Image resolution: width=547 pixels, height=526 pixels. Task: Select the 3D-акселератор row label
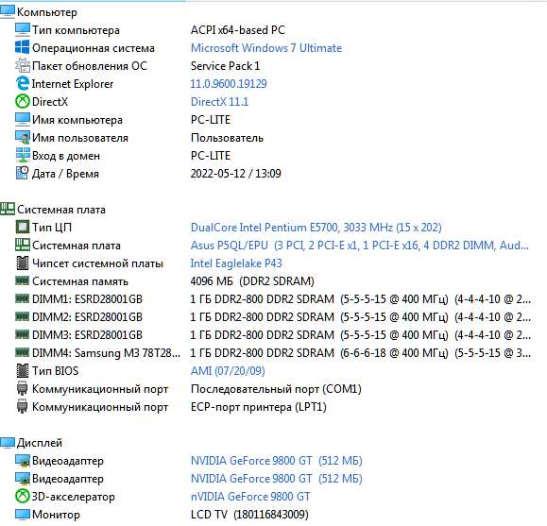pos(74,497)
